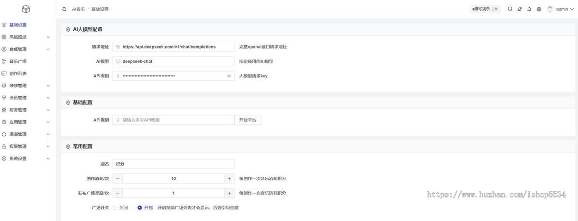The image size is (578, 221).
Task: Toggle API key visibility eye icon
Action: pos(229,76)
